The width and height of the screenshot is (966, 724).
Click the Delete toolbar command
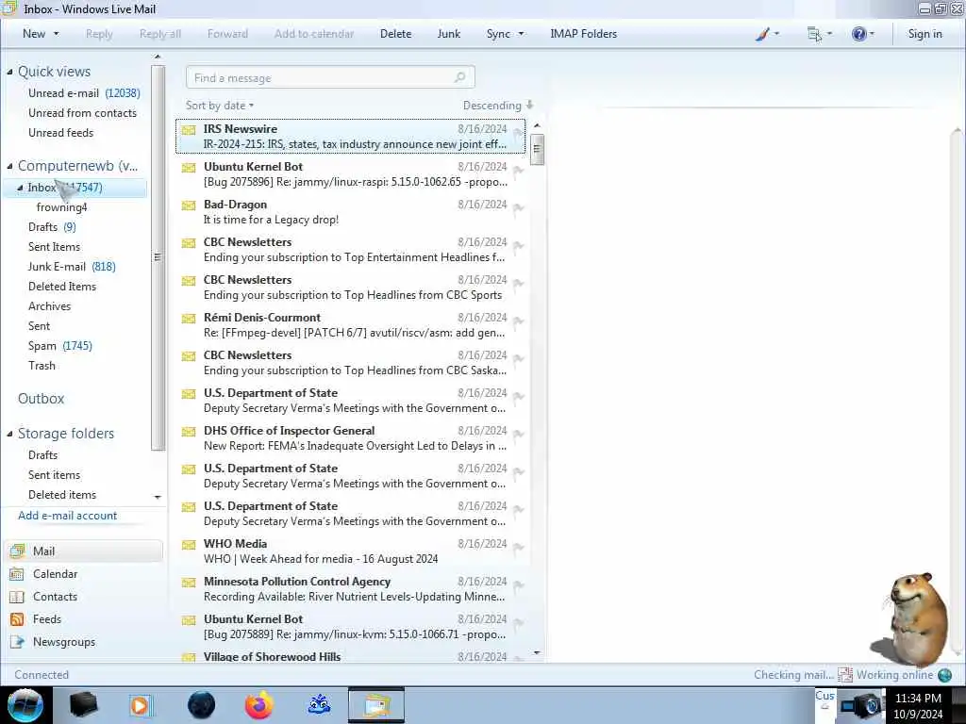[395, 34]
